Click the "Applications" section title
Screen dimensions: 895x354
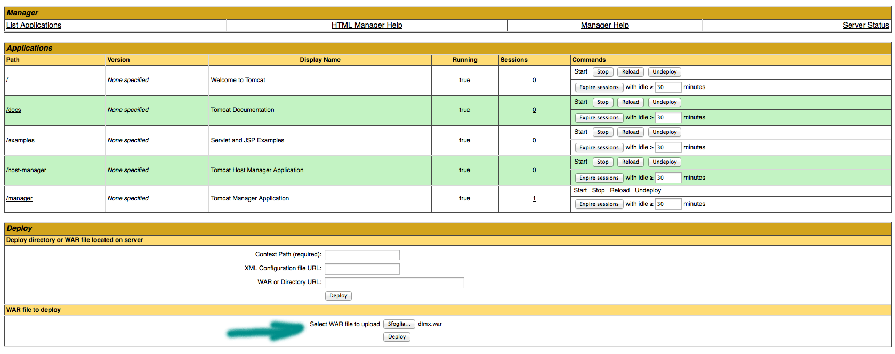(29, 48)
